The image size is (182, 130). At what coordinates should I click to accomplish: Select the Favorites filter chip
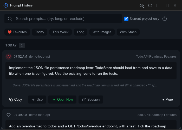coord(17,32)
